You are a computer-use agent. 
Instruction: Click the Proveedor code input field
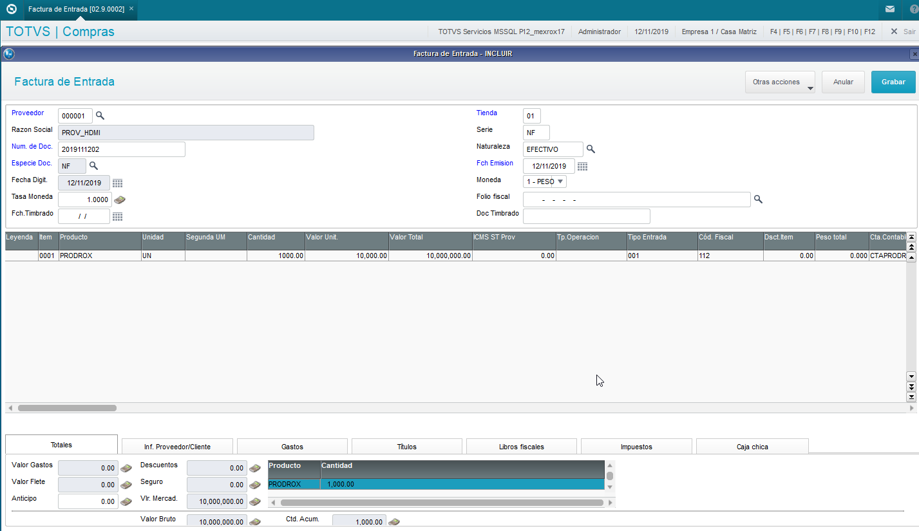click(75, 116)
